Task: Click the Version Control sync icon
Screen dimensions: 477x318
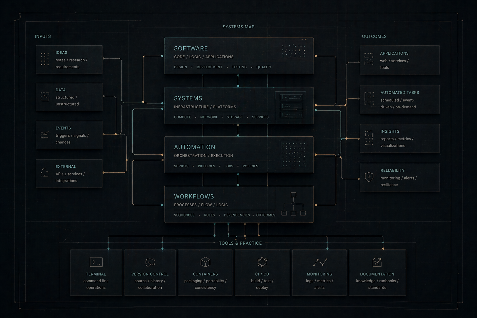Action: click(x=150, y=262)
